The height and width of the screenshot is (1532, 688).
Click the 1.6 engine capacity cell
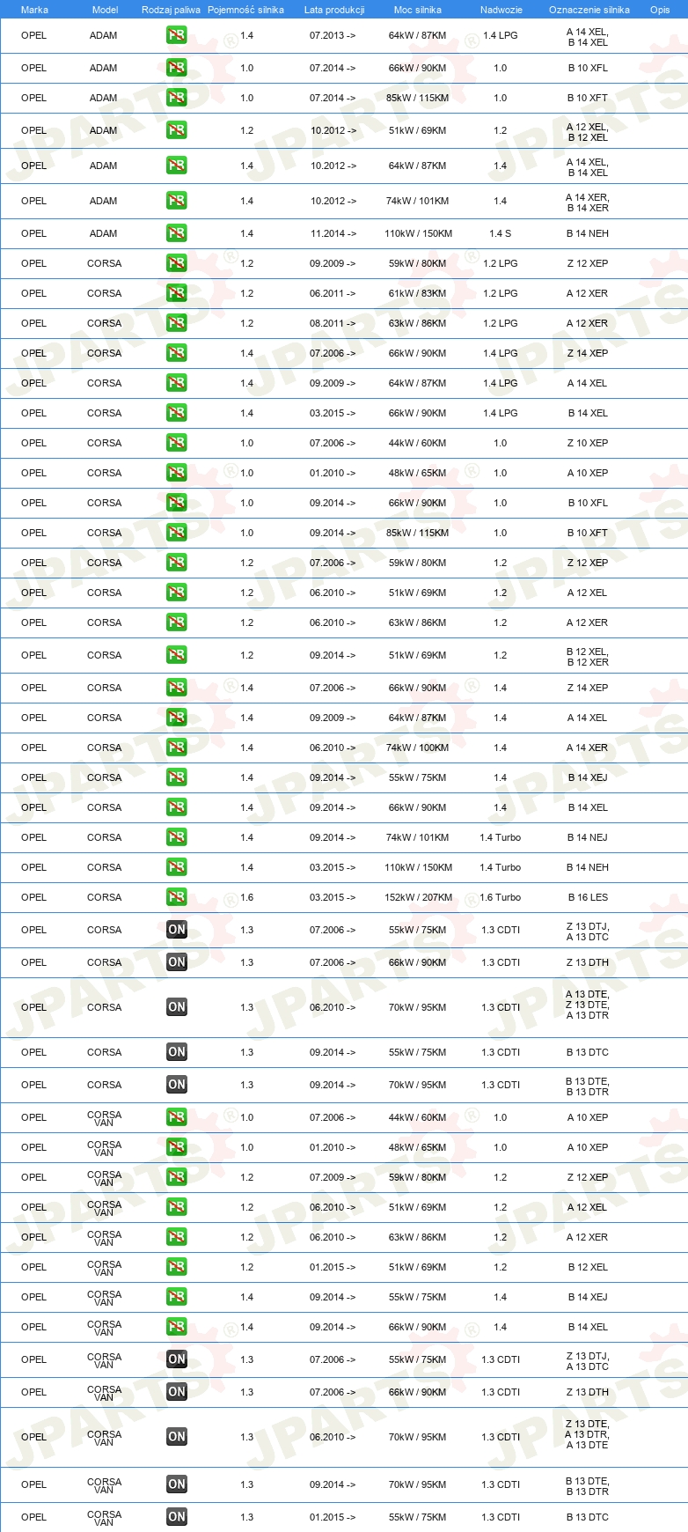point(247,897)
